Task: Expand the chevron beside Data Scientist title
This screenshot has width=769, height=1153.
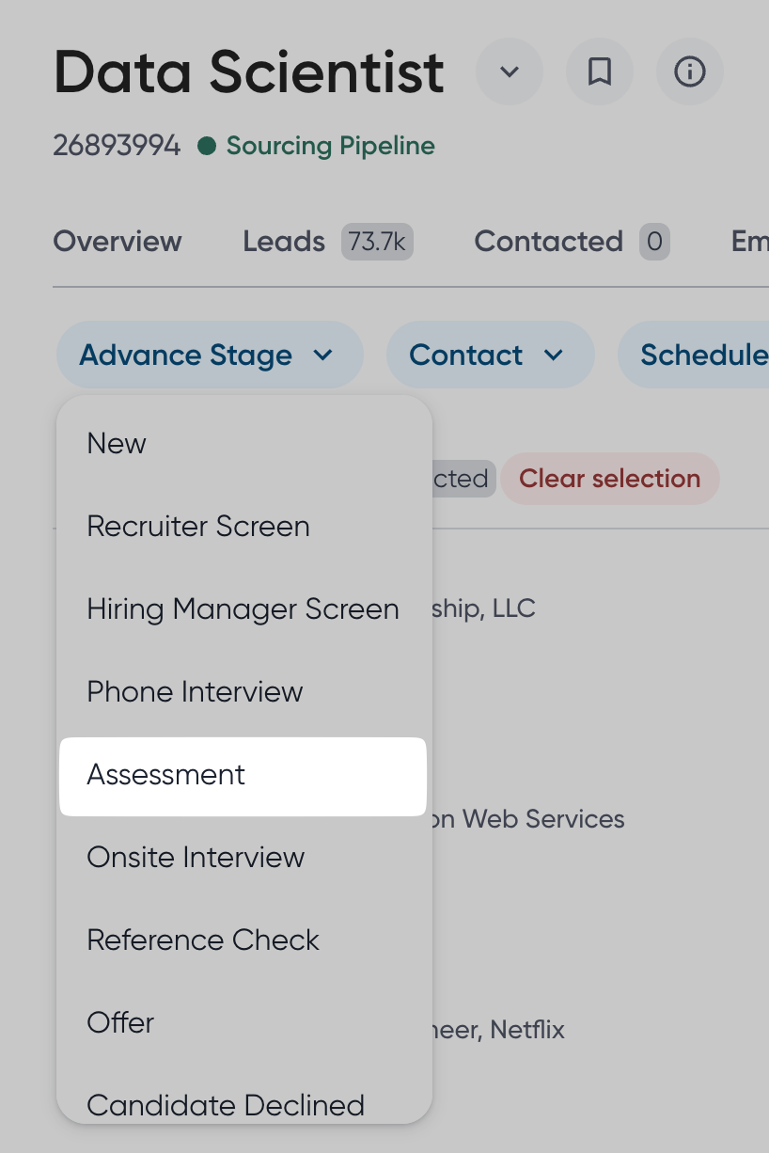Action: click(510, 71)
